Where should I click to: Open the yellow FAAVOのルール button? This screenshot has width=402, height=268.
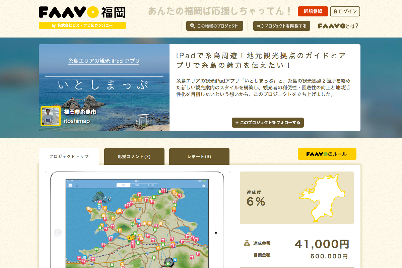click(x=327, y=154)
